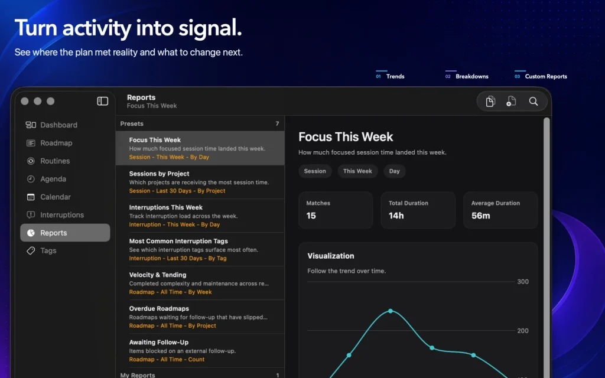Click the Routines cycle icon

31,161
